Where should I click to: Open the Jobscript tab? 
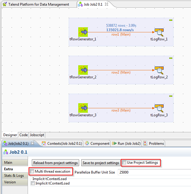tap(37, 135)
